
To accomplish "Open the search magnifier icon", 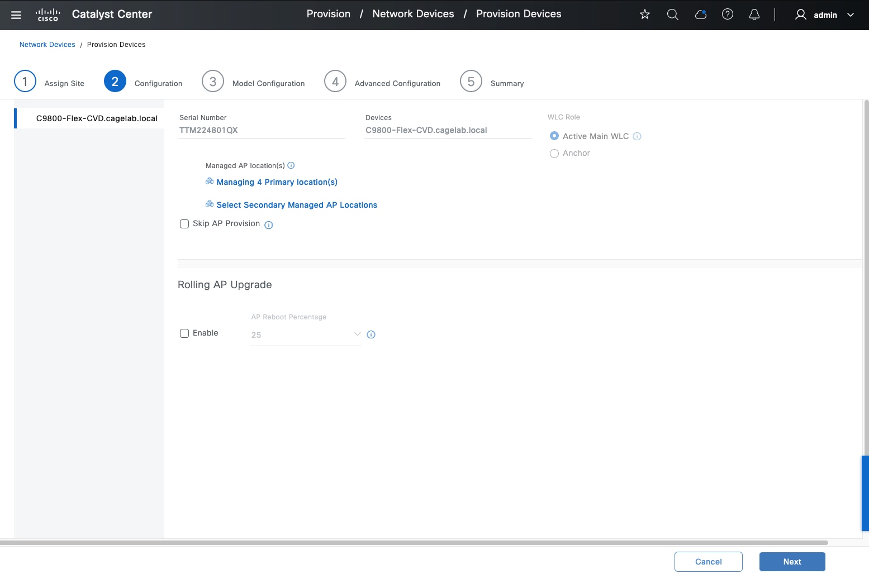I will tap(673, 15).
